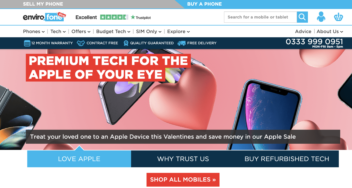
Task: Click the contract free handshake icon
Action: (x=81, y=43)
